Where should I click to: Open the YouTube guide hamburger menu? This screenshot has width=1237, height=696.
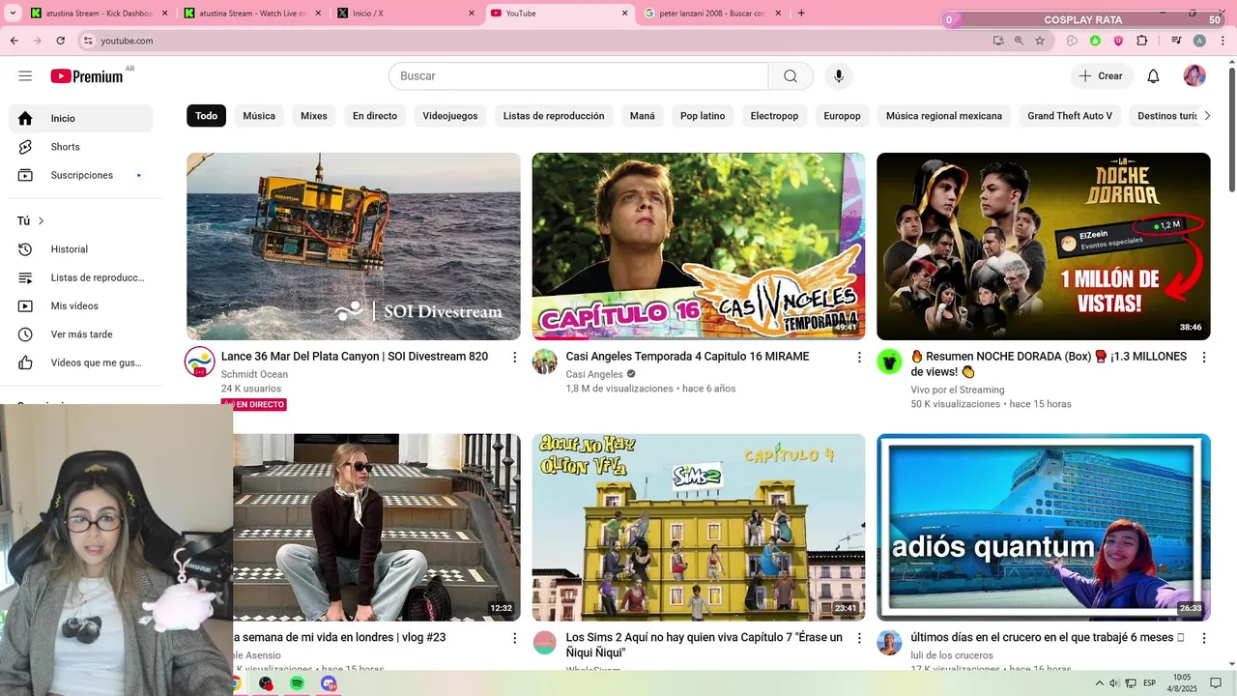(25, 76)
